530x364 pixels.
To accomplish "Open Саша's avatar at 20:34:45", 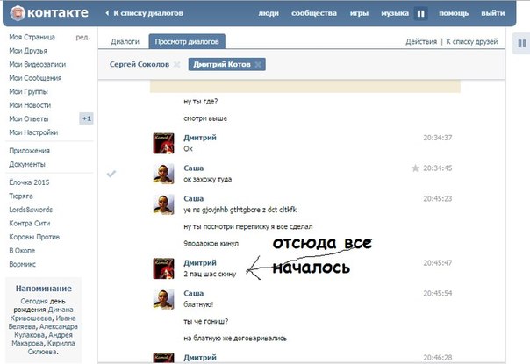I will coord(163,174).
